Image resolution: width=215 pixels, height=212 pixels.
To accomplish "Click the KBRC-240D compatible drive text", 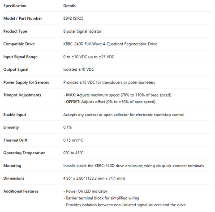I will coord(110,44).
